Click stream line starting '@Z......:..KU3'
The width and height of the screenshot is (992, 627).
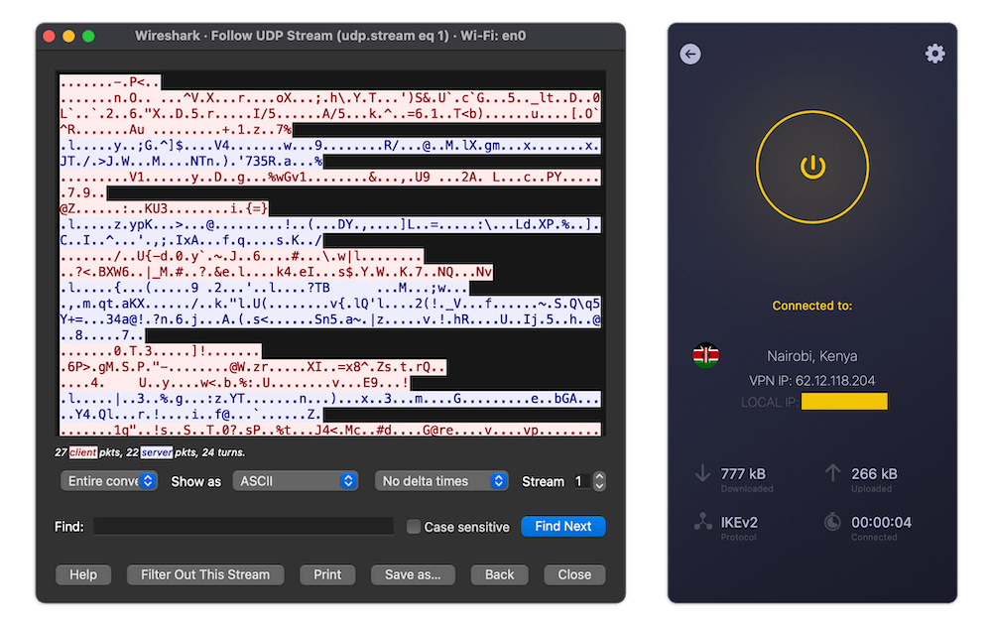164,208
